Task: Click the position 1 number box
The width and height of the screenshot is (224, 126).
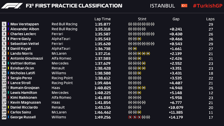Action: coord(4,24)
